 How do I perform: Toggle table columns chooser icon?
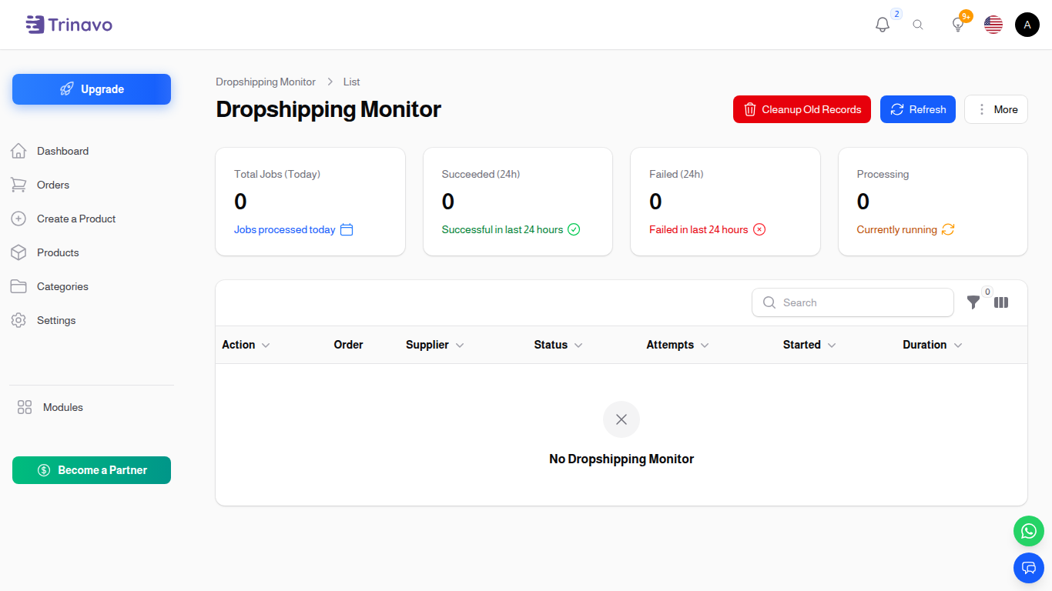click(1001, 302)
